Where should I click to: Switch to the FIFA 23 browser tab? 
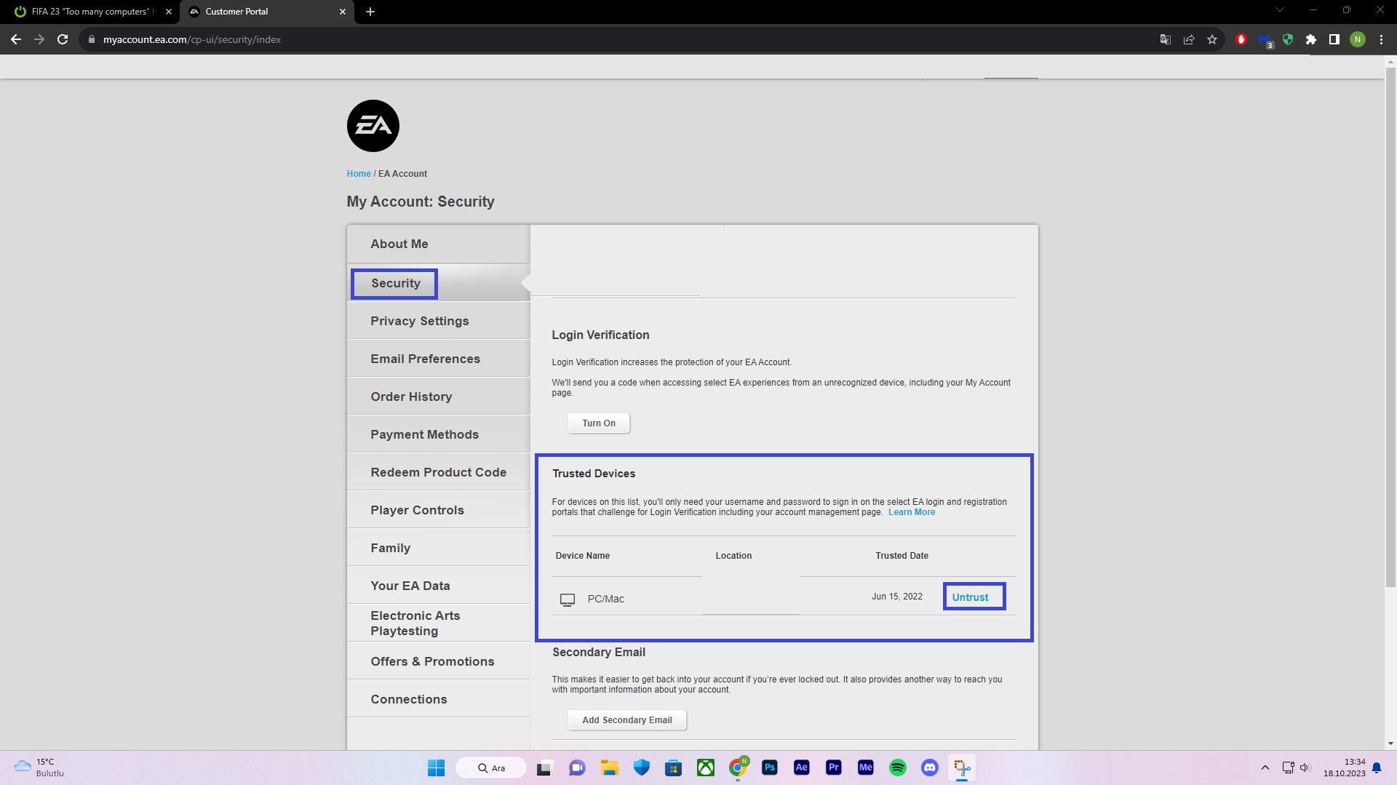click(x=90, y=12)
